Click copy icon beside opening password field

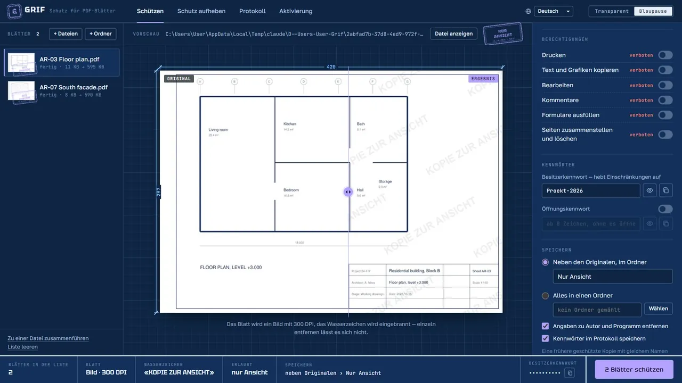[x=665, y=224]
